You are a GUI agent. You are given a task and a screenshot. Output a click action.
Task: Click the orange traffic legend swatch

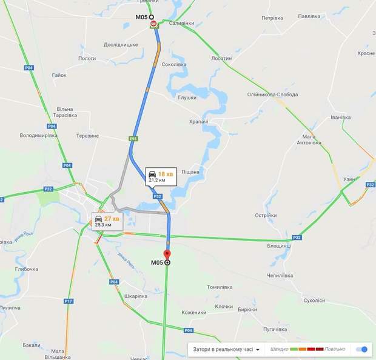pos(302,349)
